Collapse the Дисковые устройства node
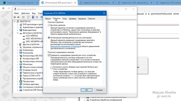 (x=18, y=33)
